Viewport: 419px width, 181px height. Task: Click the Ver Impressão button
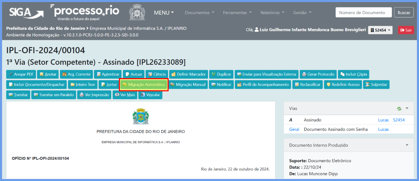pos(94,95)
